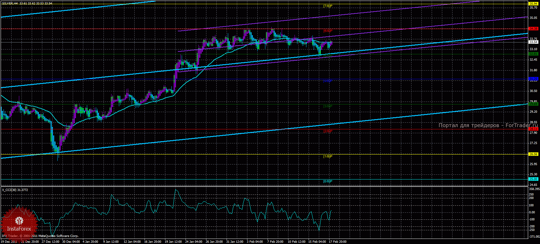The width and height of the screenshot is (540, 244).
Task: Click the blue 31.25 price level tag
Action: (x=533, y=79)
